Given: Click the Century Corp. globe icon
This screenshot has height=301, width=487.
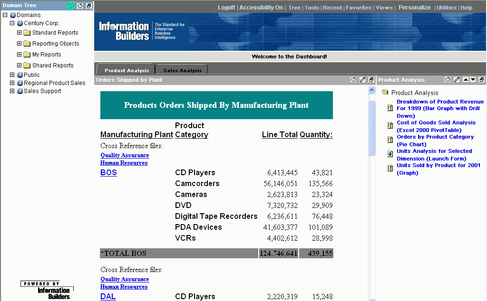Looking at the screenshot, I should click(x=20, y=23).
